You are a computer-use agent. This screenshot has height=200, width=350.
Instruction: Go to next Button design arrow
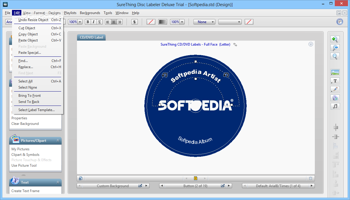[x=229, y=186]
